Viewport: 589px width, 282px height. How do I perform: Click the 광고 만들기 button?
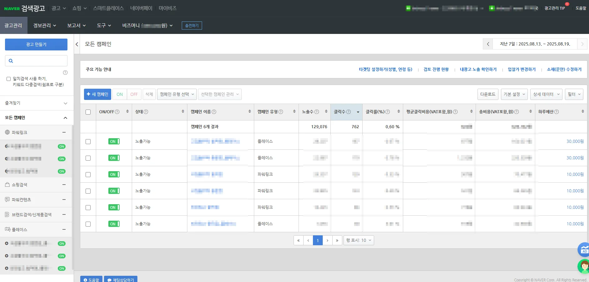click(36, 45)
